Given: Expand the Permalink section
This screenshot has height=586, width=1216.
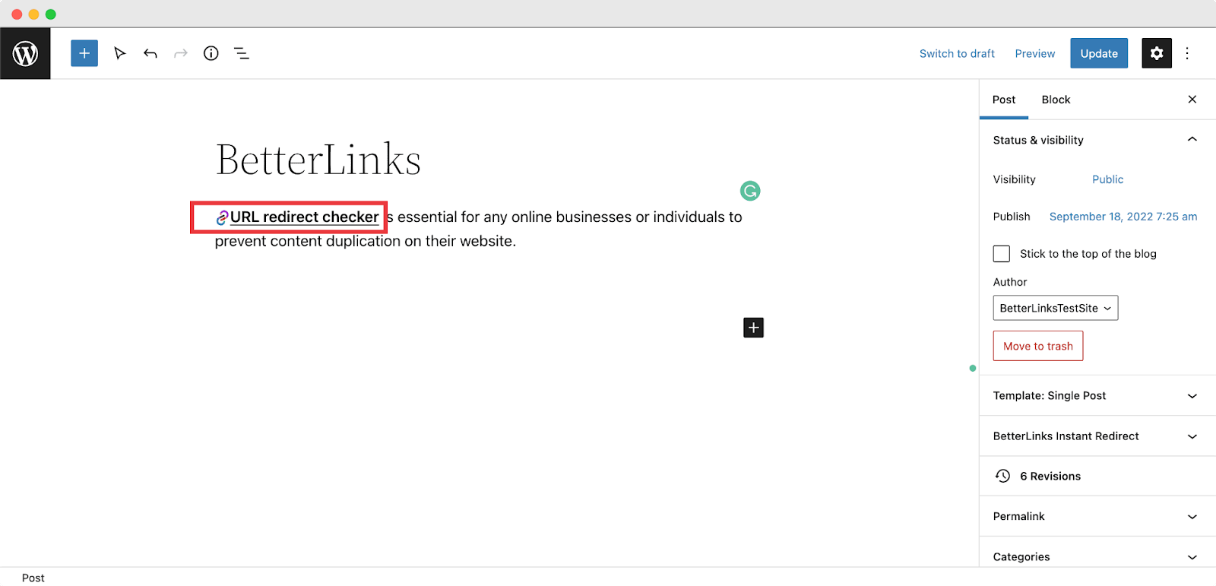Looking at the screenshot, I should [x=1097, y=517].
